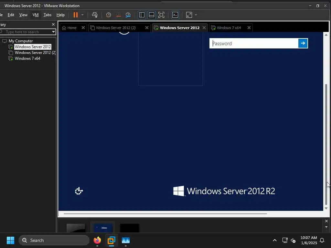Select Windows Server 2012 (2) in the library

(x=35, y=53)
